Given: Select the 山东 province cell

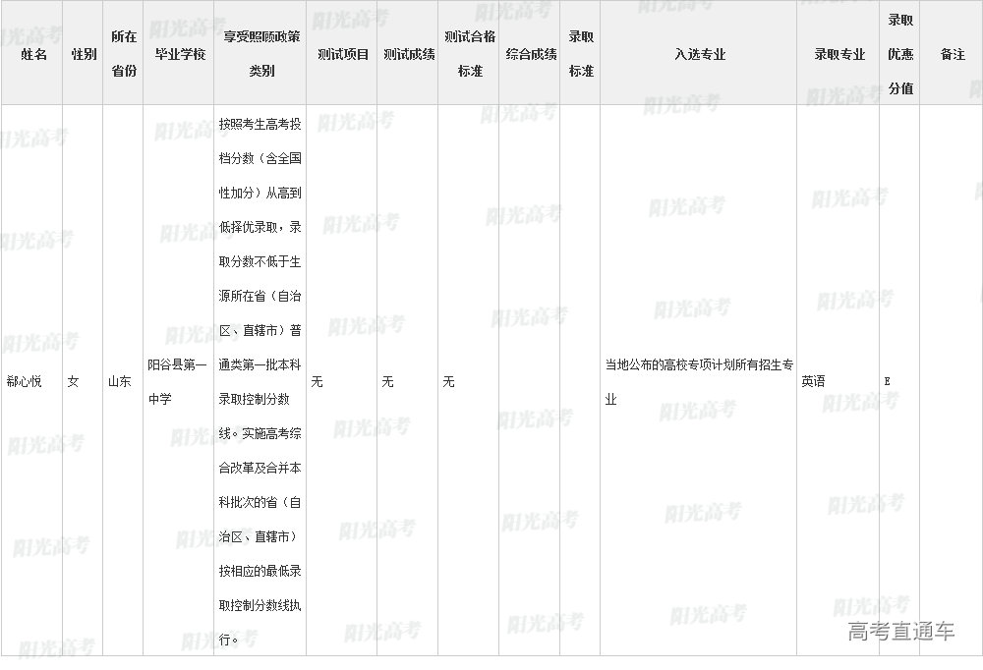Looking at the screenshot, I should click(x=119, y=381).
